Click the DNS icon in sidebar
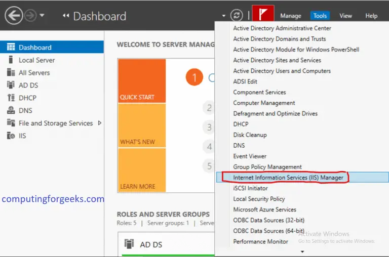Image resolution: width=389 pixels, height=257 pixels. pyautogui.click(x=11, y=111)
